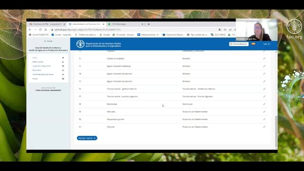The width and height of the screenshot is (304, 171).
Task: Open the browser home page
Action: click(46, 29)
